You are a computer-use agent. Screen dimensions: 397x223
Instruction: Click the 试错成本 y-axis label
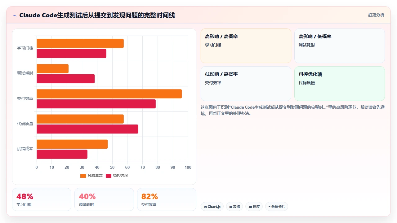pos(25,149)
